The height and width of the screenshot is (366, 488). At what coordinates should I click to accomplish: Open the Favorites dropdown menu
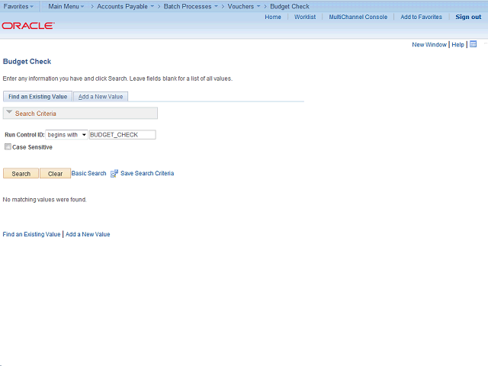click(18, 6)
